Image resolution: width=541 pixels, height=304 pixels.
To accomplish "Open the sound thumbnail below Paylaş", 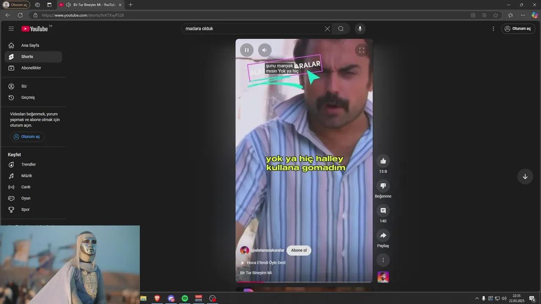I will pos(383,277).
